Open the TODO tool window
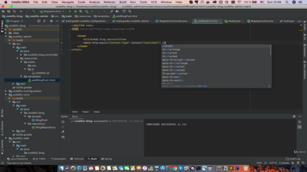 [x=39, y=159]
